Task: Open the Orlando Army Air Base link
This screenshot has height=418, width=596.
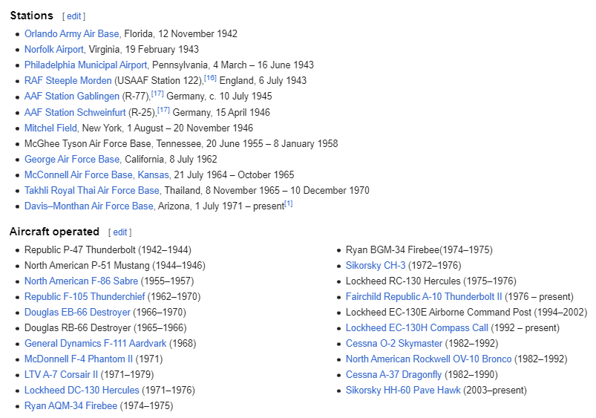Action: coord(72,34)
